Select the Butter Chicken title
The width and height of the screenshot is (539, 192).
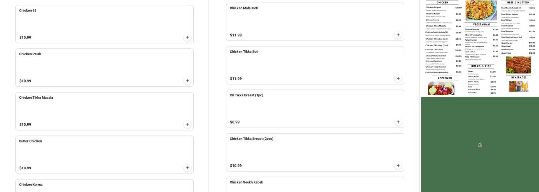click(x=30, y=141)
